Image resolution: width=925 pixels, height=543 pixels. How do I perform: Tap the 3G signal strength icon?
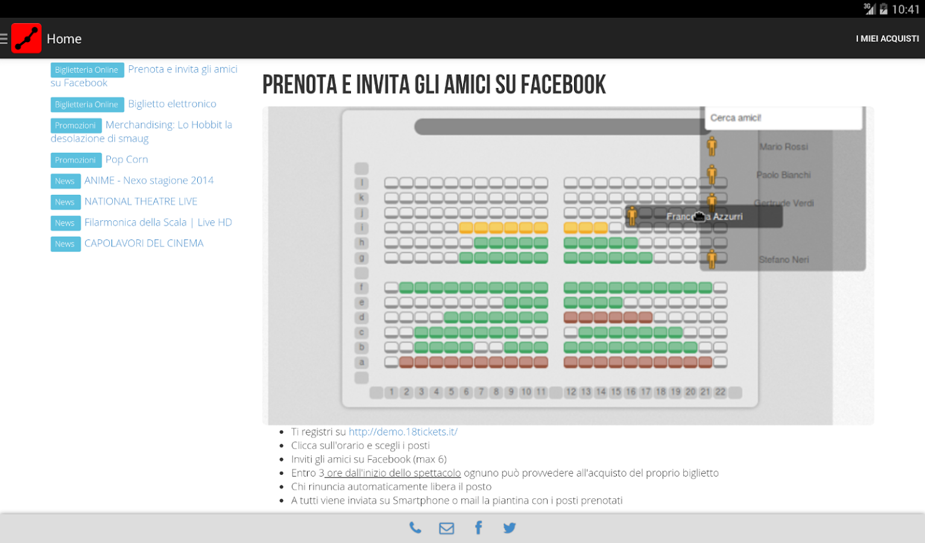(870, 8)
